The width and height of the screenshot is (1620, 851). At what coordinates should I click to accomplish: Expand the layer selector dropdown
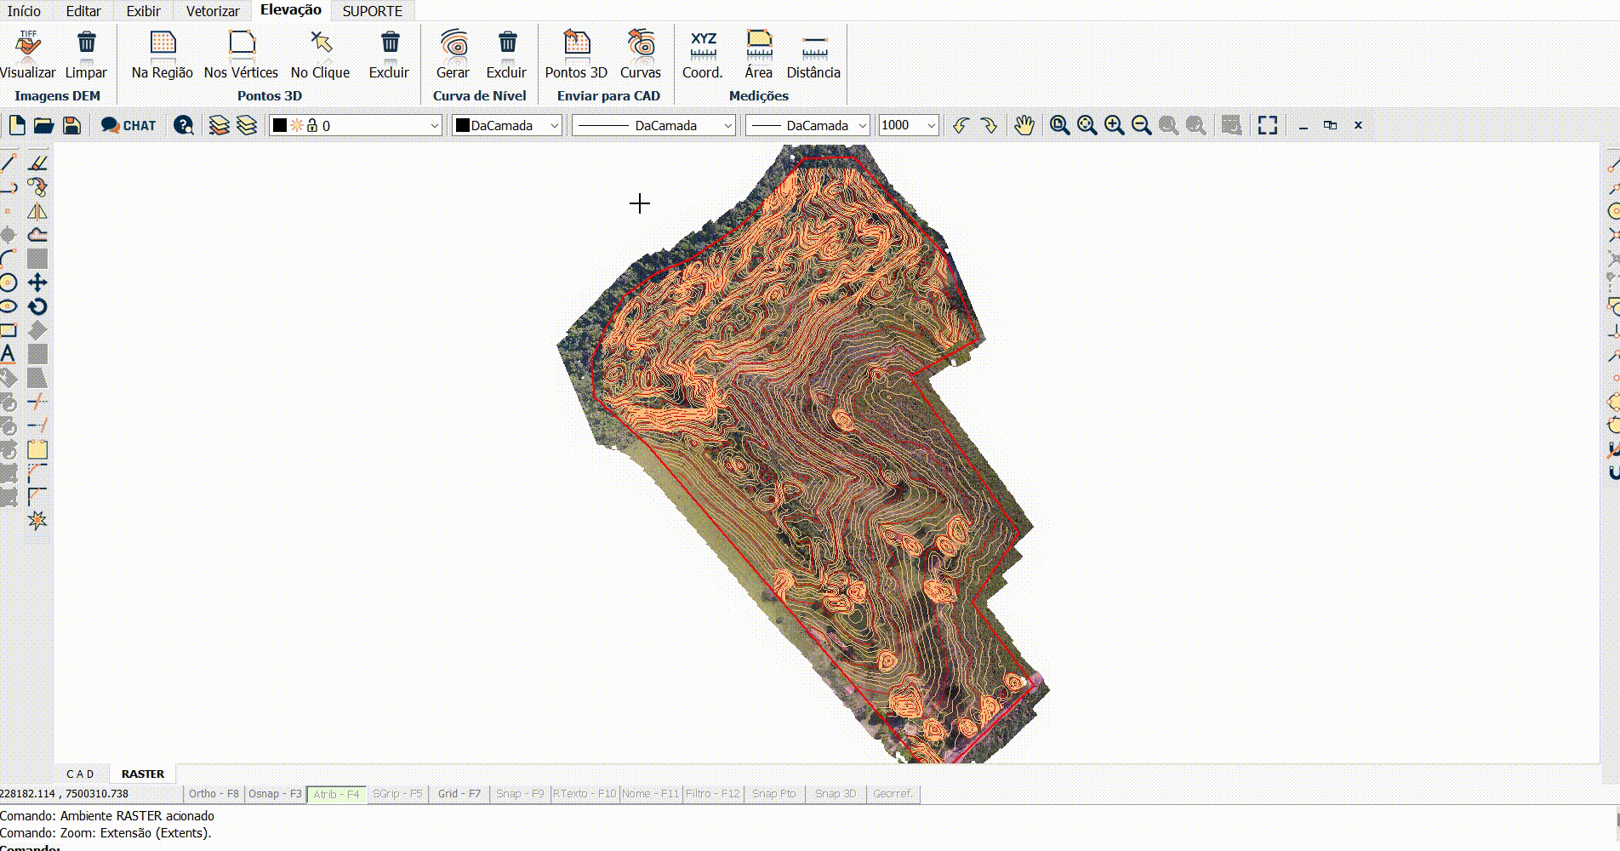point(434,126)
